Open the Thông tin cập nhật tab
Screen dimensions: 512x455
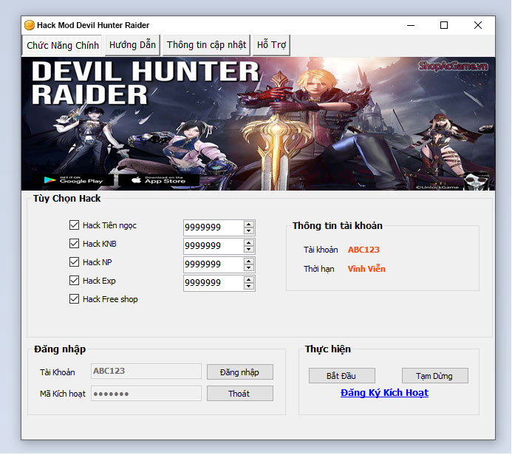206,45
